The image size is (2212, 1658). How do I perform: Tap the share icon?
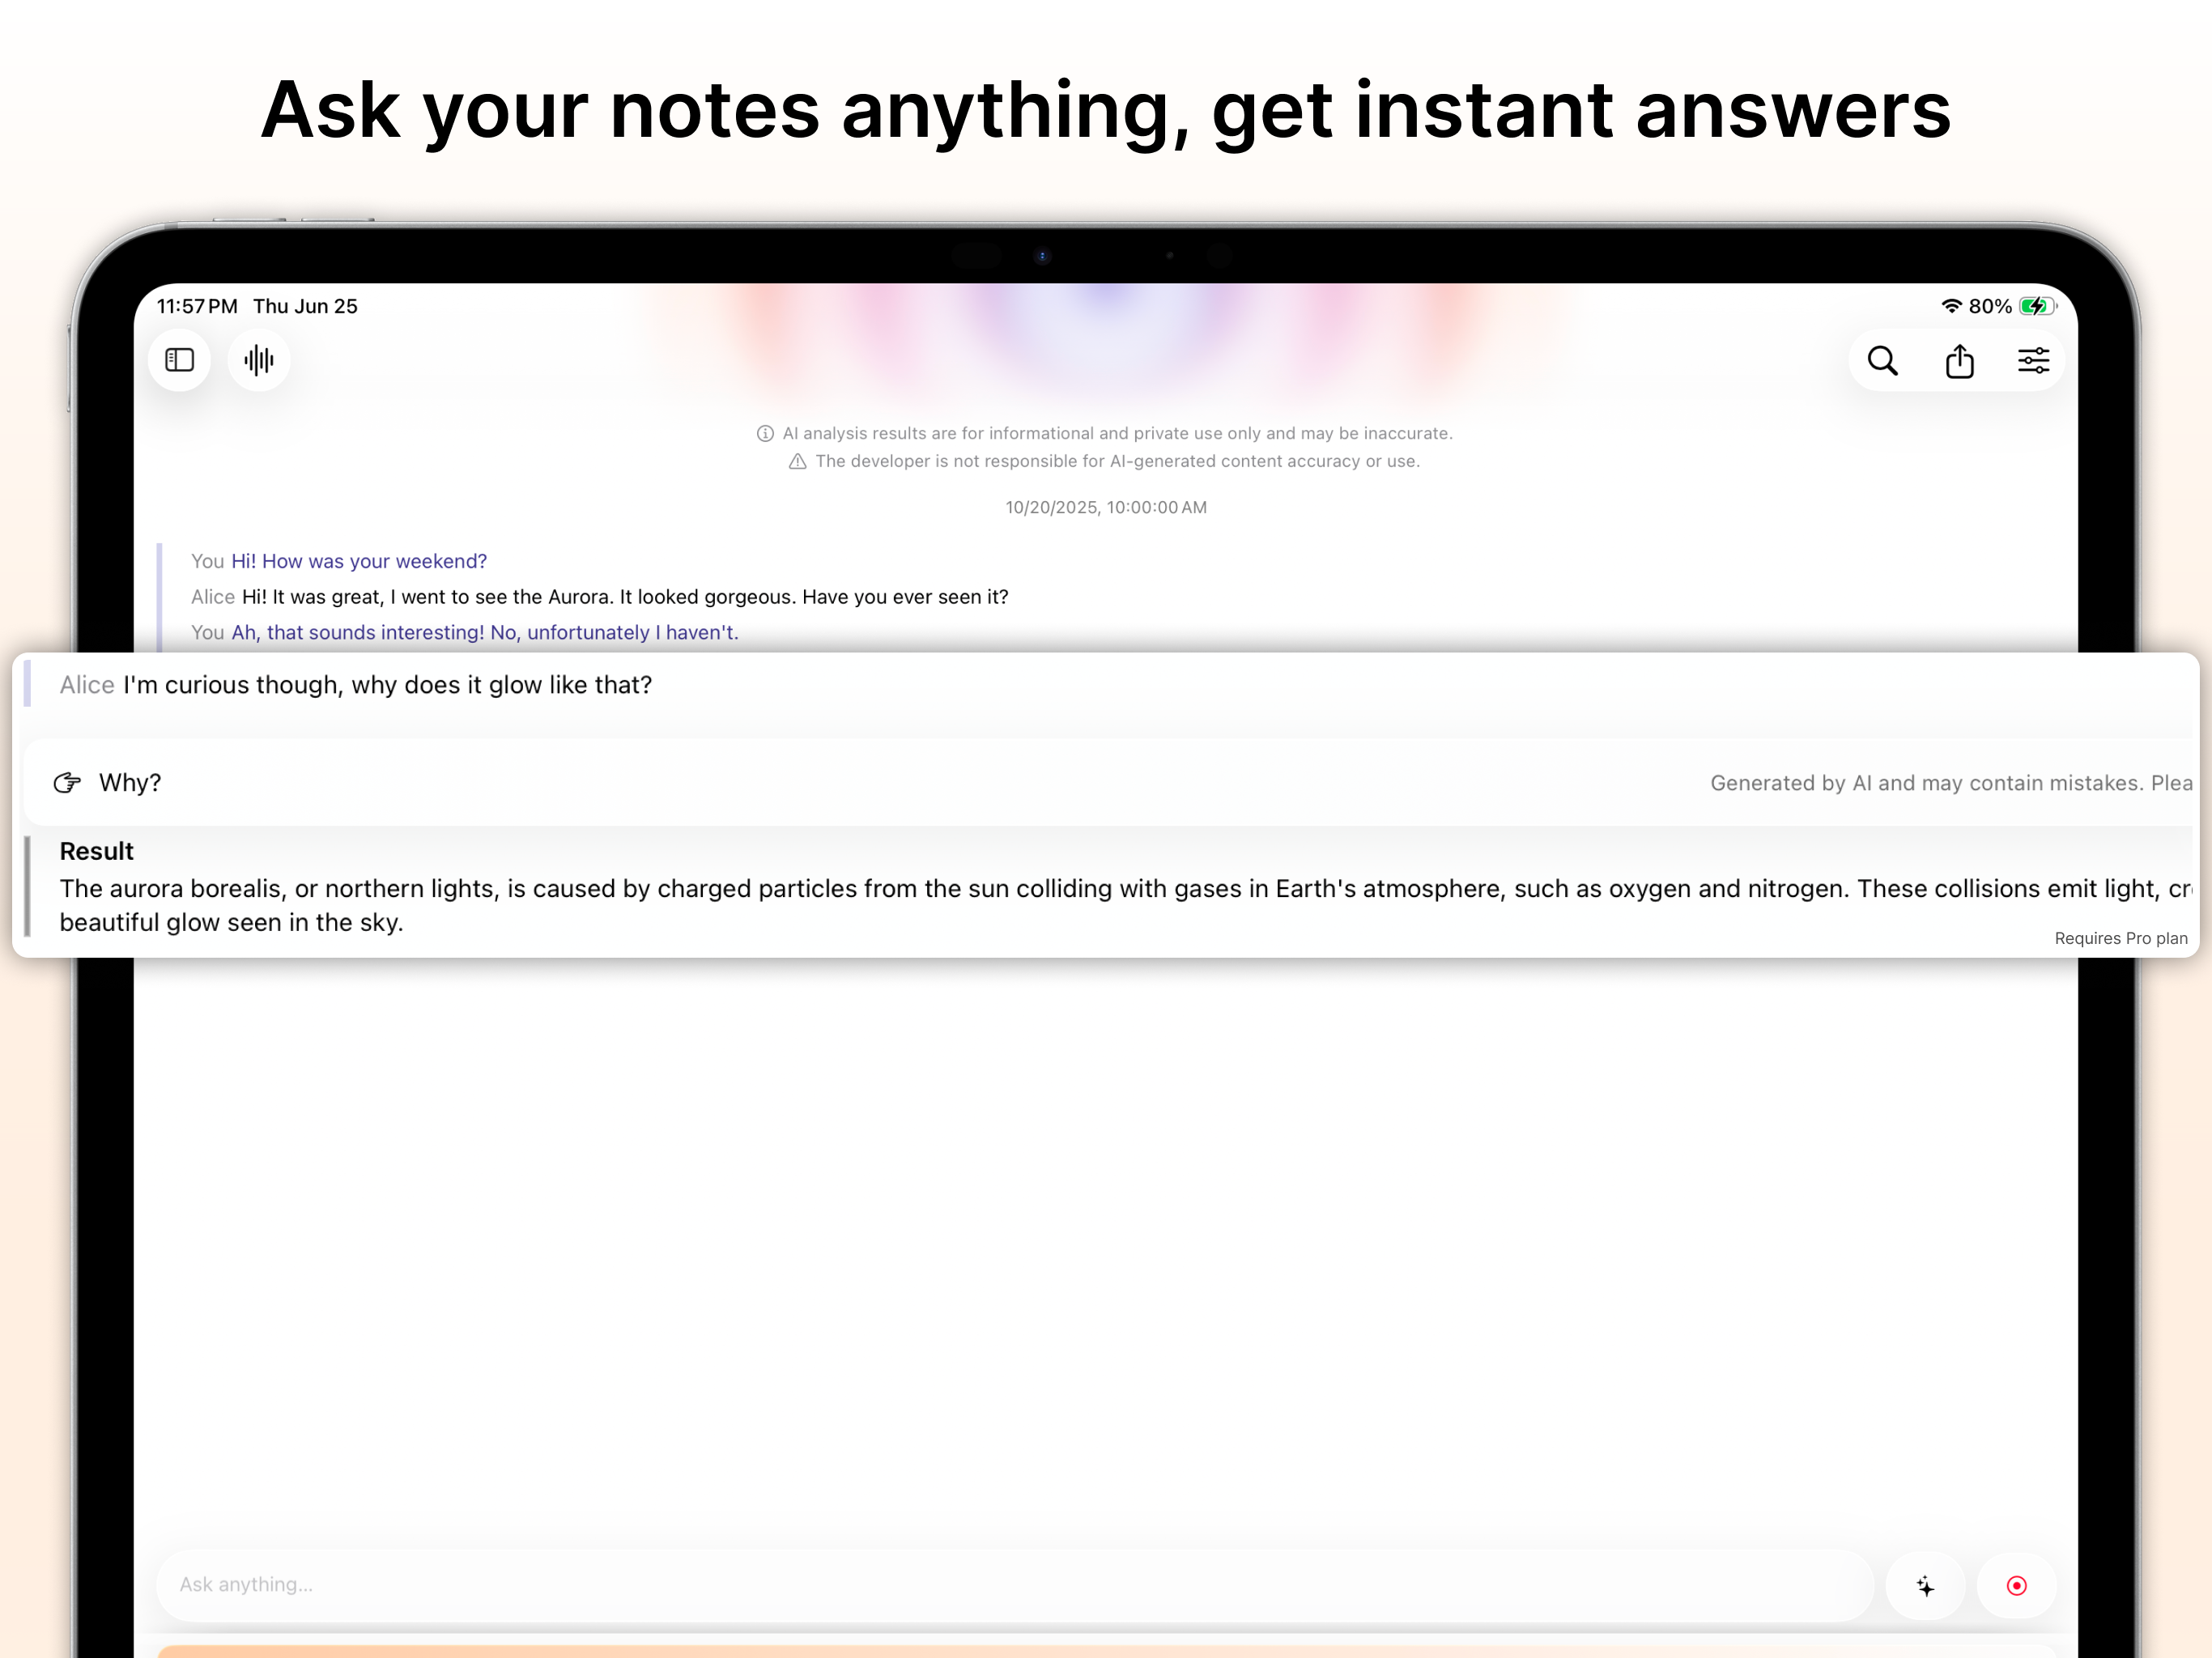(1960, 360)
